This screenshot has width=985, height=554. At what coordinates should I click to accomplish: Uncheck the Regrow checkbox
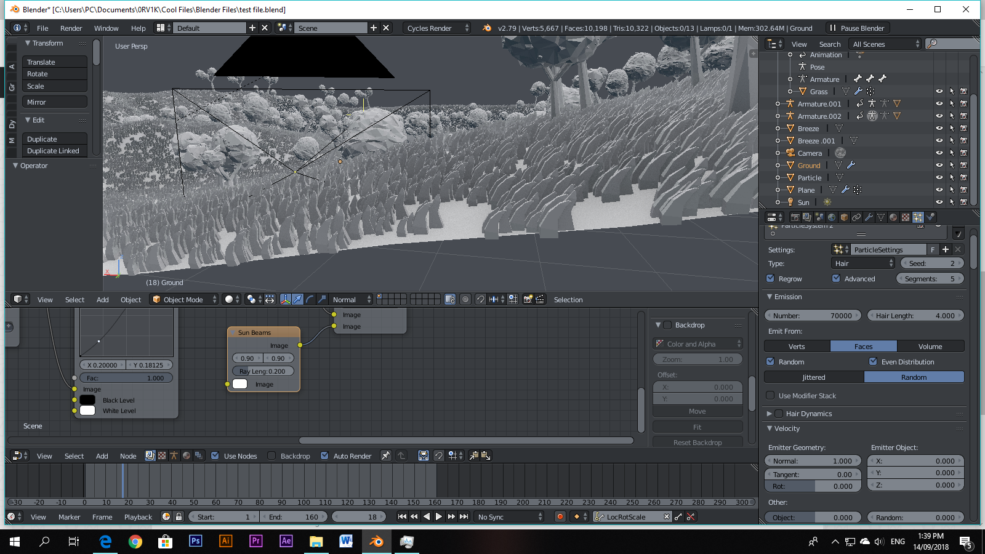tap(770, 278)
